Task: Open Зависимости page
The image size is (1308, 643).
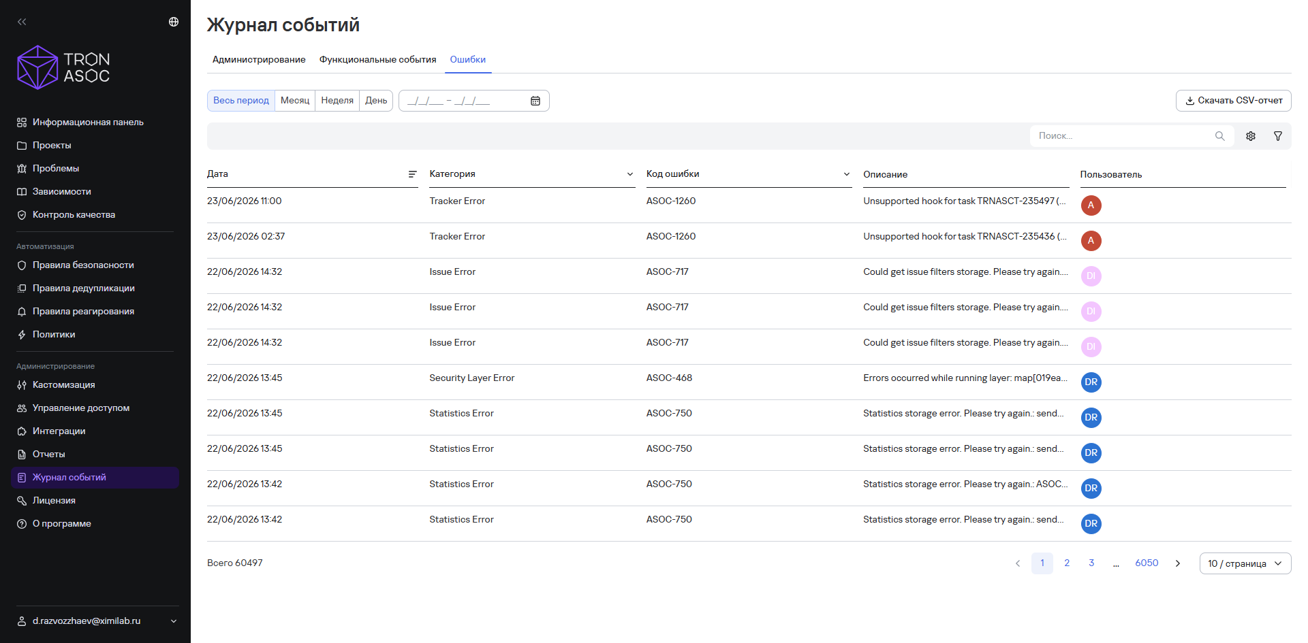Action: (61, 192)
